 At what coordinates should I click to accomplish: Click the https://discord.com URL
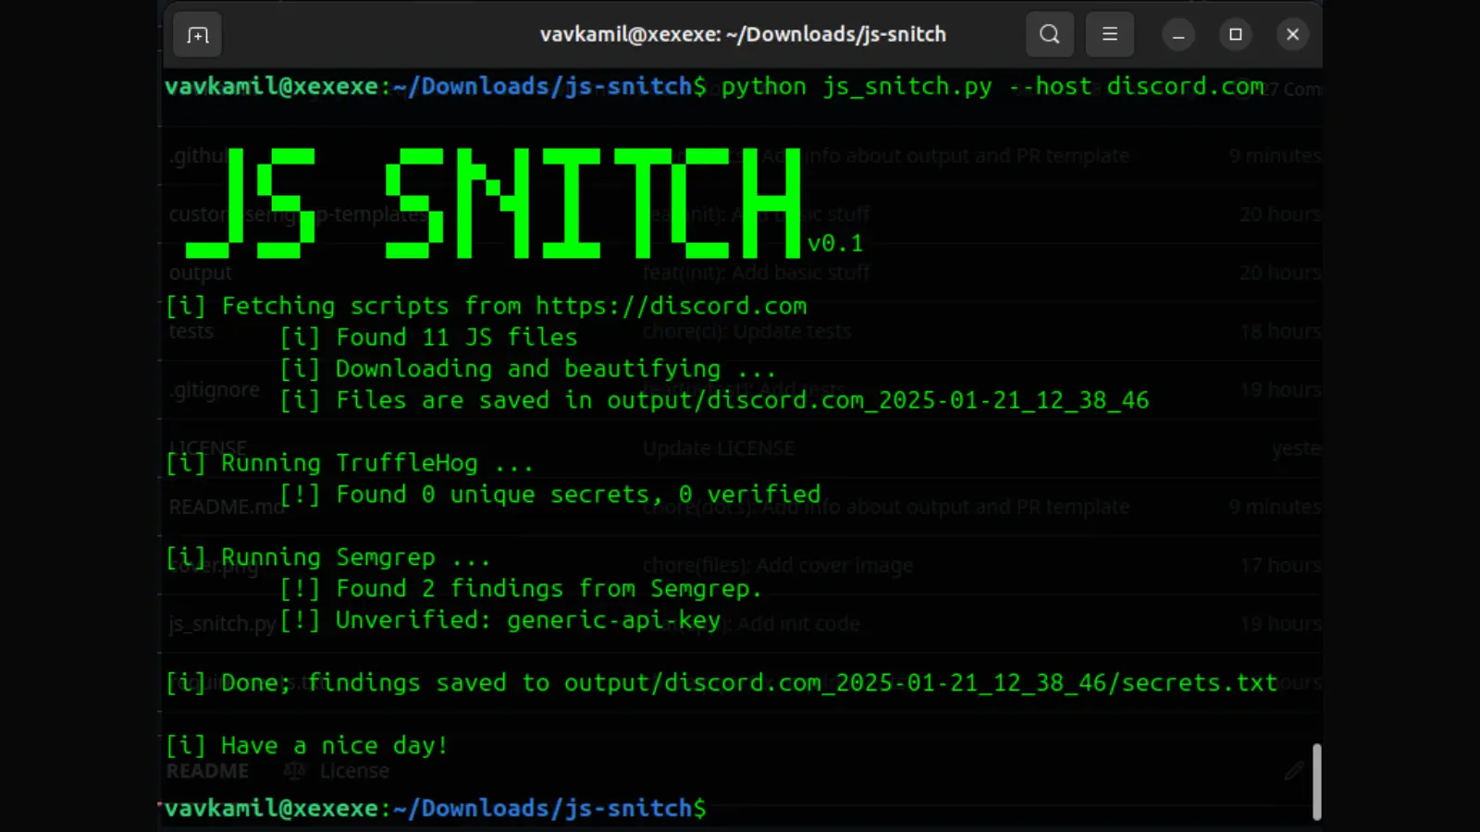tap(671, 306)
